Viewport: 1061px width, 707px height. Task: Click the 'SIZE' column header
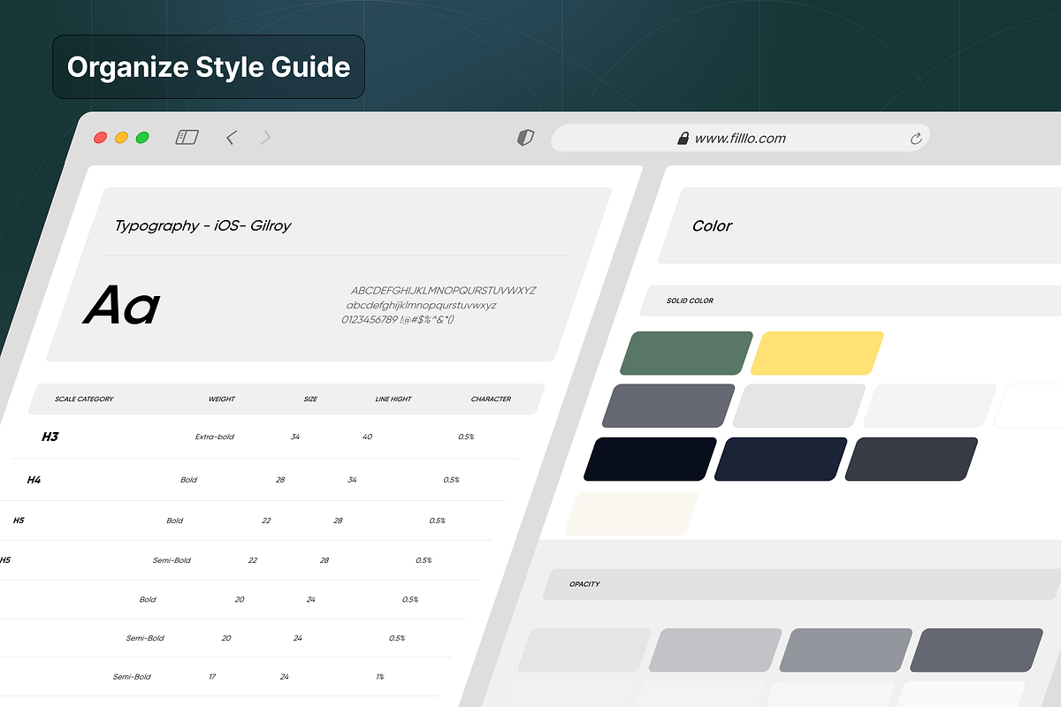pyautogui.click(x=310, y=399)
